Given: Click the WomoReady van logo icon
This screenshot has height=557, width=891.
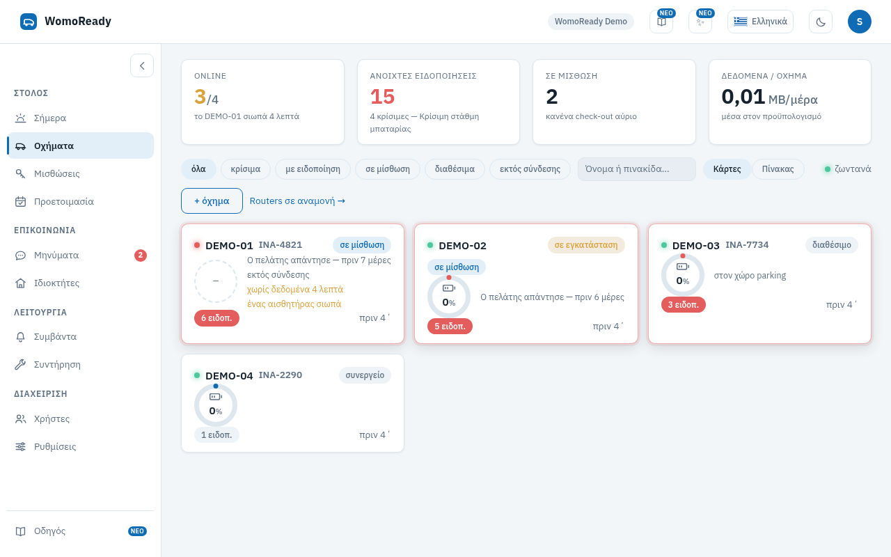Looking at the screenshot, I should [x=29, y=22].
